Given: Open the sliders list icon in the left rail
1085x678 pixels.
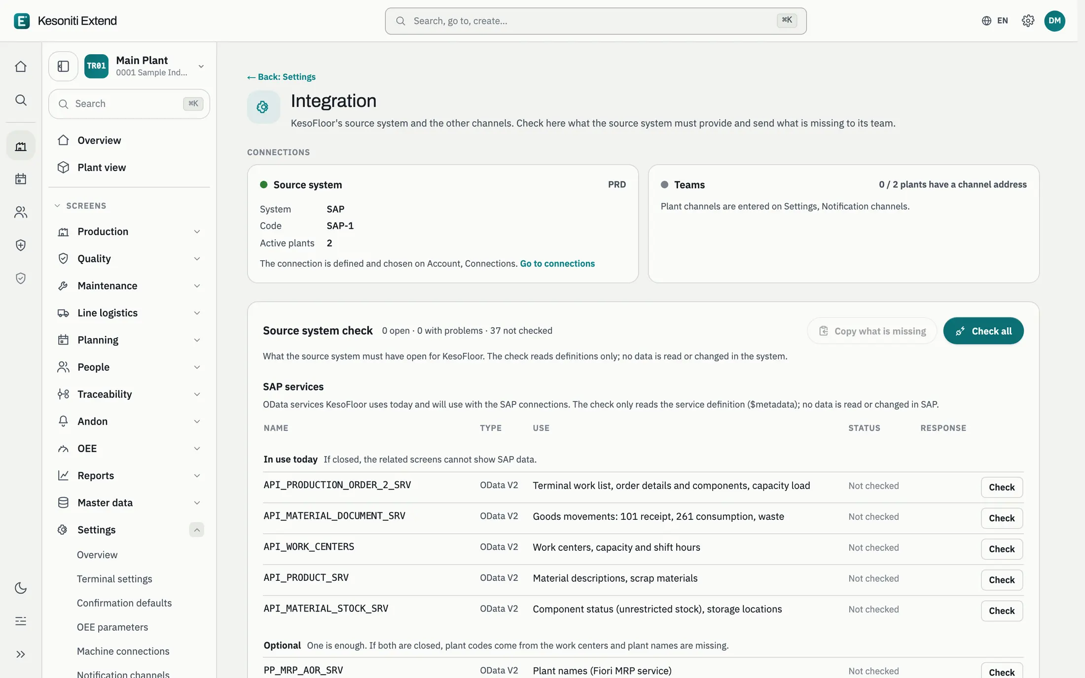Looking at the screenshot, I should pyautogui.click(x=21, y=621).
